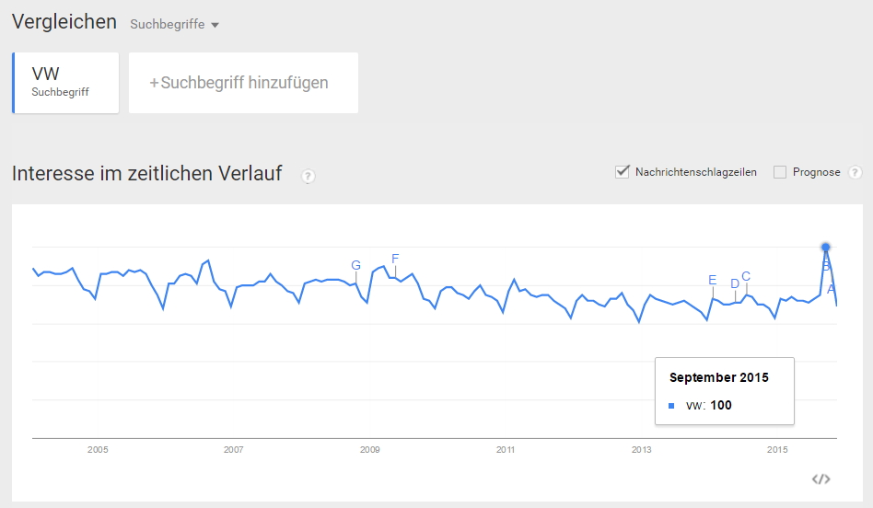Open help icon beside Interesse im zeitlichen Verlauf
Screen dimensions: 873x508
[x=308, y=177]
